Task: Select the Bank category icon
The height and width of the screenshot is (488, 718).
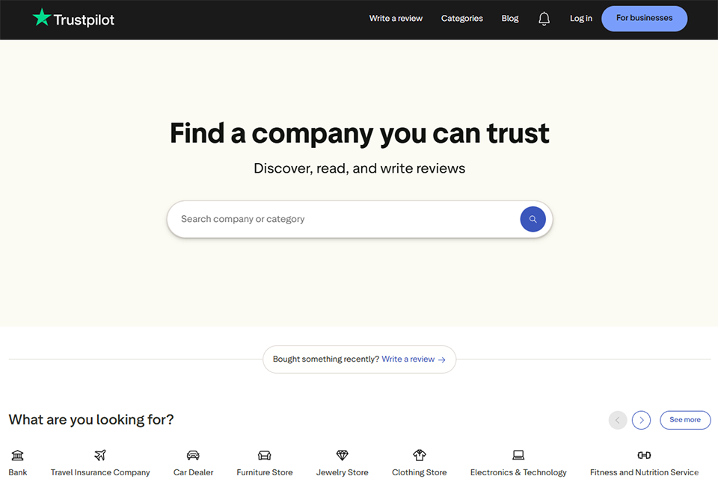Action: pos(17,455)
